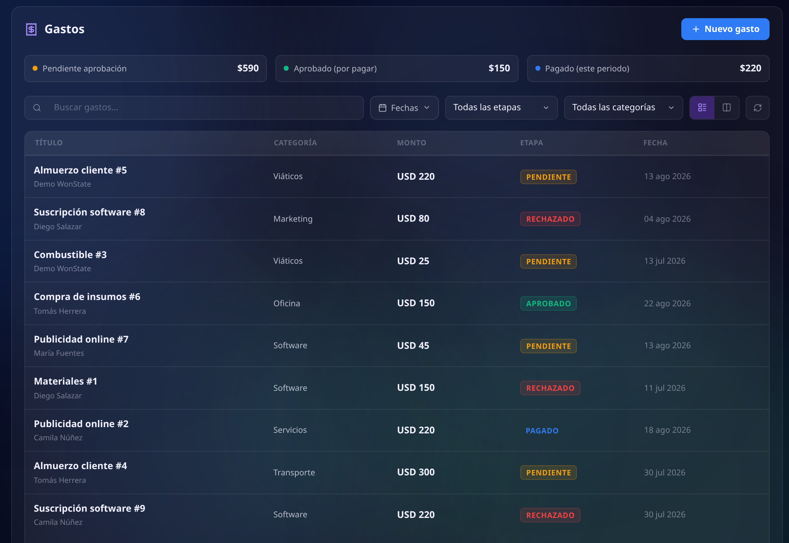Click PAGADO badge for Publicidad online #2
The image size is (789, 543).
(x=542, y=431)
